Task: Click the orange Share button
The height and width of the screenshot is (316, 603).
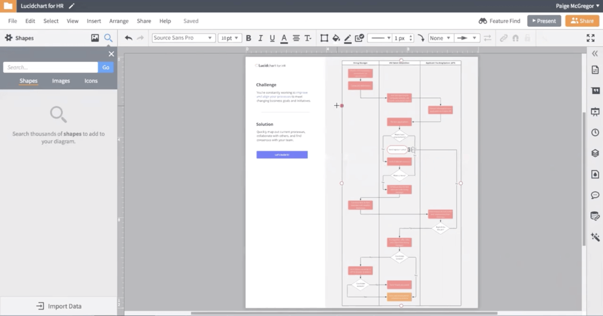Action: coord(582,21)
